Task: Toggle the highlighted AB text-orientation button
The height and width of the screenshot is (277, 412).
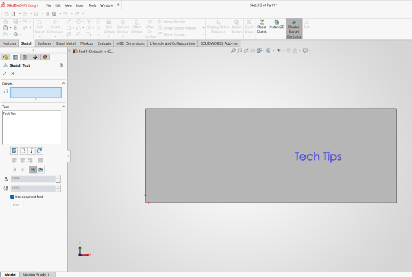Action: coord(33,170)
